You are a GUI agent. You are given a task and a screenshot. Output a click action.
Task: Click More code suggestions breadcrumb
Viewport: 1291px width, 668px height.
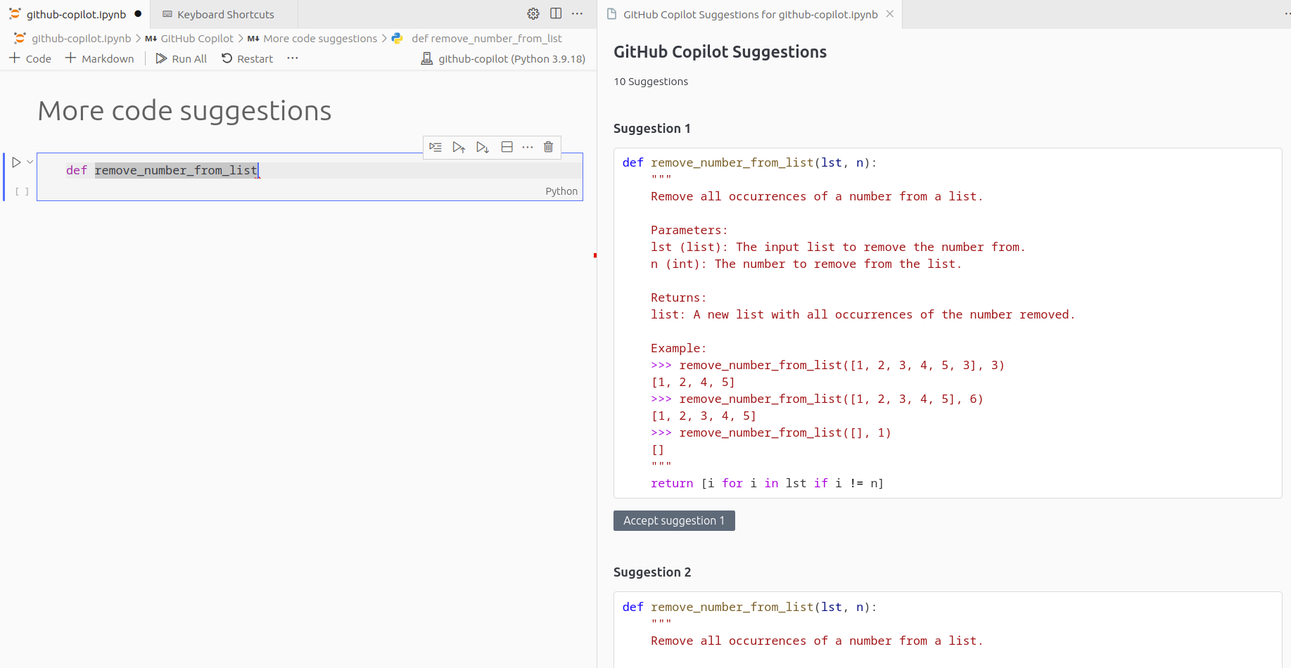[320, 39]
